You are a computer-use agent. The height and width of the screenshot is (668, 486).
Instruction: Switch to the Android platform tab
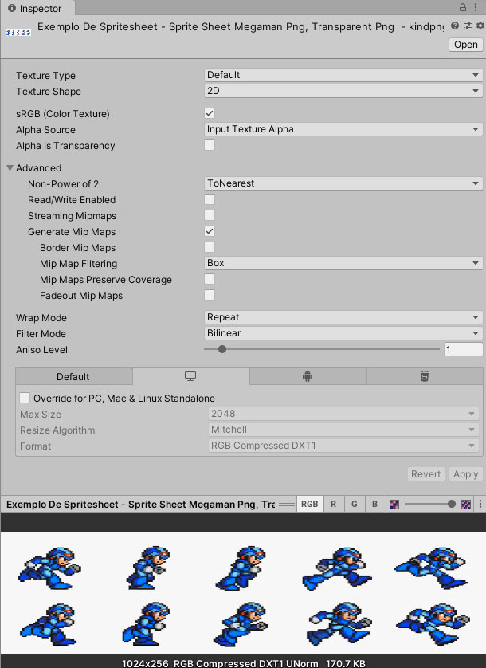click(x=308, y=376)
